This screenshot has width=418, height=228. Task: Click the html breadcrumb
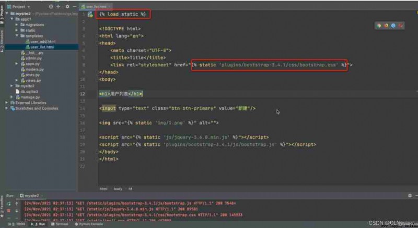(x=103, y=189)
